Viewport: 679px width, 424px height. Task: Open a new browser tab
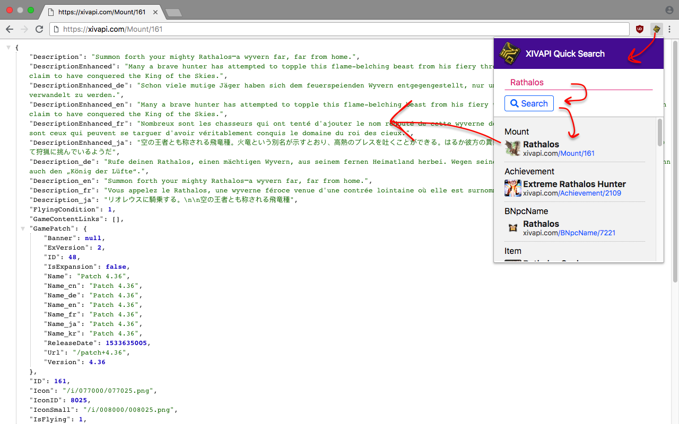pyautogui.click(x=173, y=12)
